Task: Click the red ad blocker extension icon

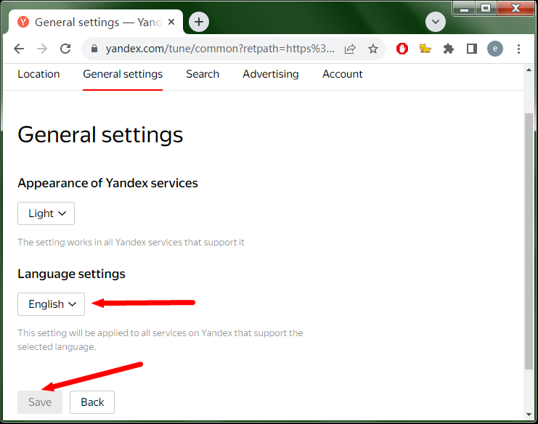Action: [402, 49]
